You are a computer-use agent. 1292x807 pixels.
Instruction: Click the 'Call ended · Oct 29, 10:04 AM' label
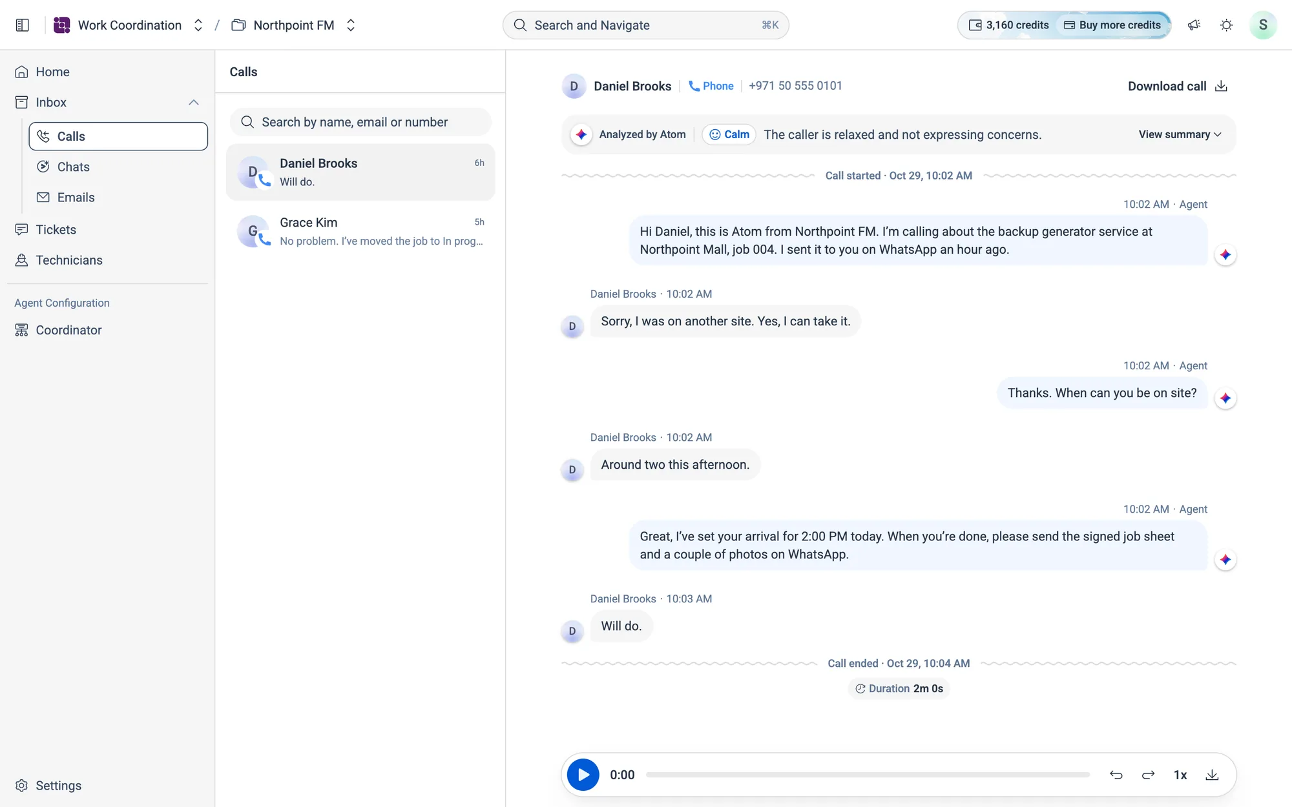click(899, 664)
